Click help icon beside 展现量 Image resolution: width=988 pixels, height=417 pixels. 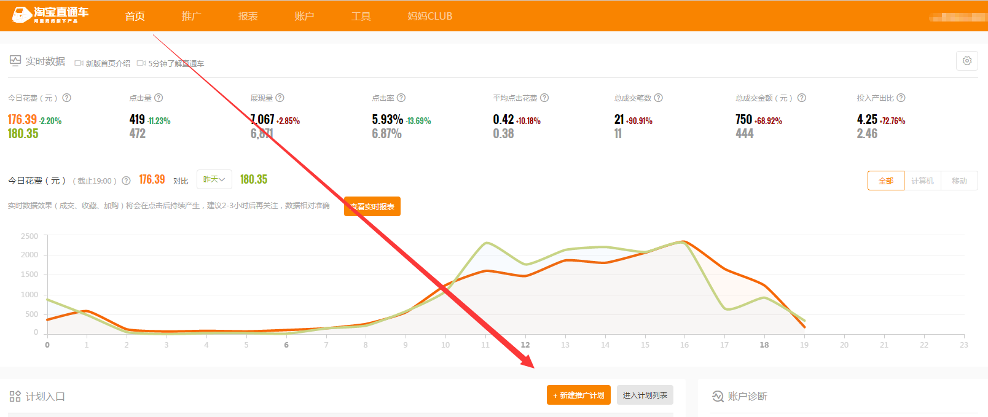pos(280,98)
